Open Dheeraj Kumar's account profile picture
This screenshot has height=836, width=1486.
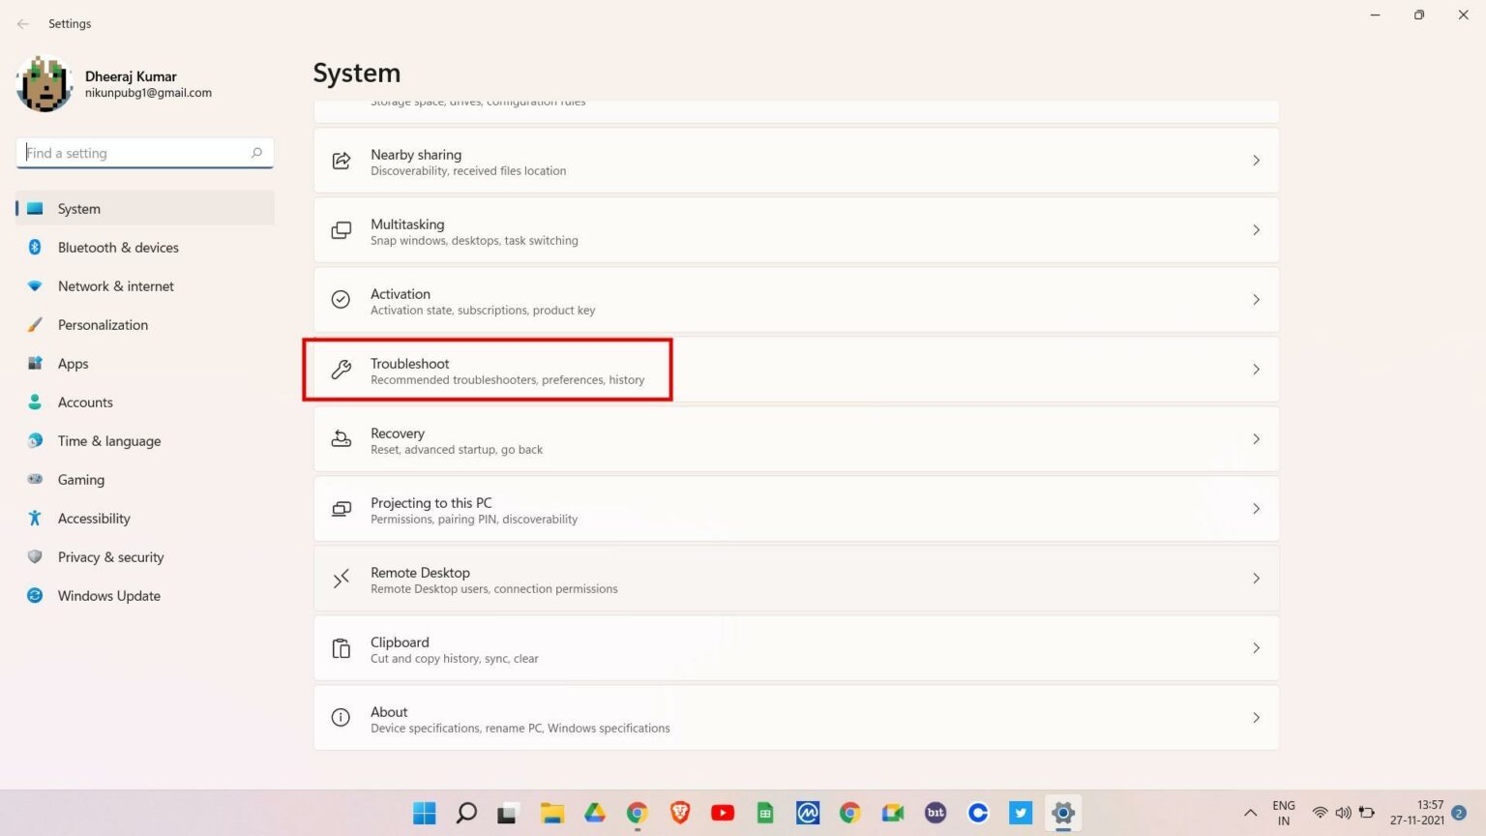(x=44, y=83)
